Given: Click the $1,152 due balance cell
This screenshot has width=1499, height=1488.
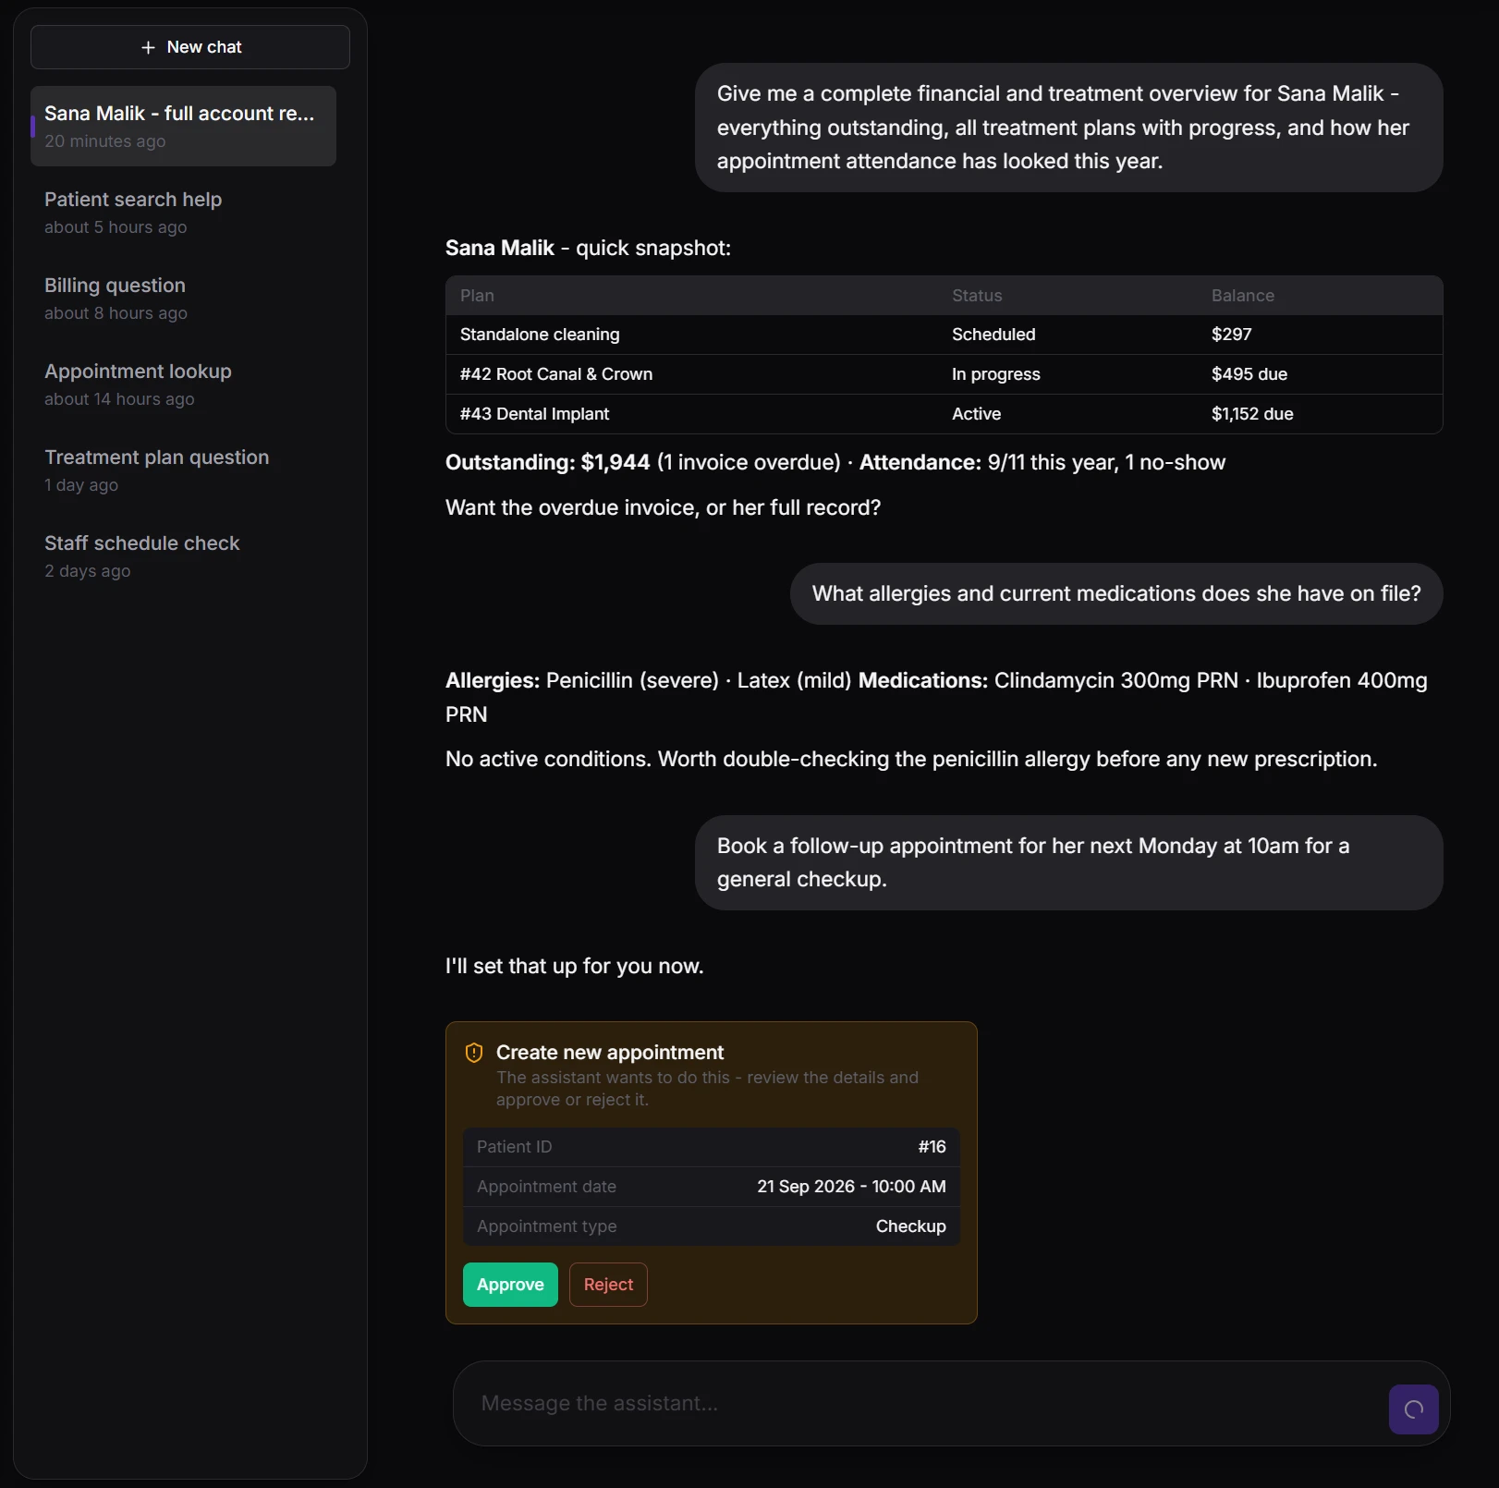Looking at the screenshot, I should (1252, 414).
